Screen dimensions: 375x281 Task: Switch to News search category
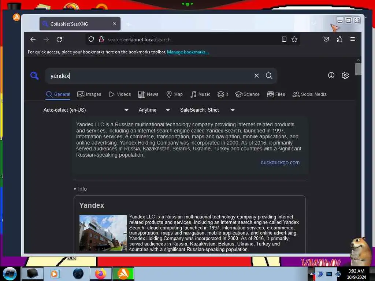tap(148, 94)
